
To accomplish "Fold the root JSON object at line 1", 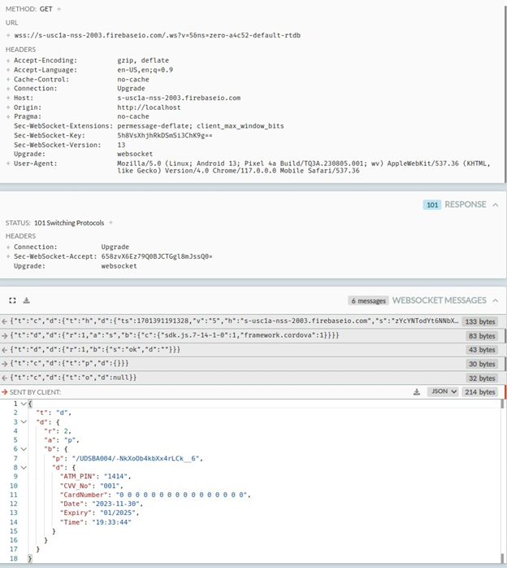I will (x=24, y=404).
